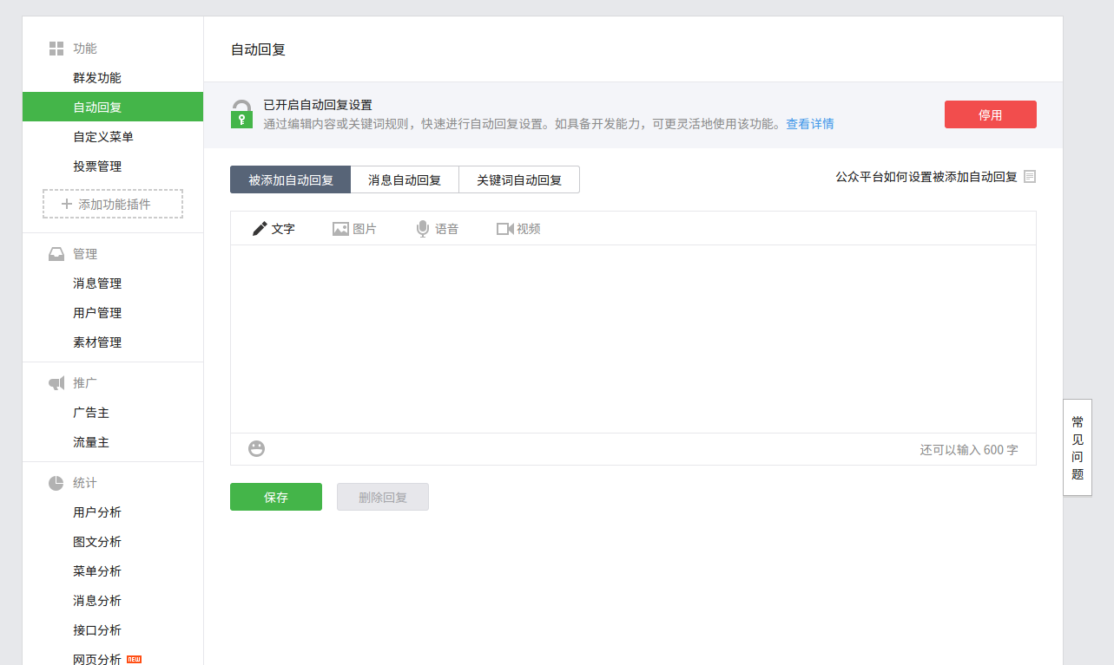
Task: Click the 统计 pie chart icon in sidebar
Action: 56,483
